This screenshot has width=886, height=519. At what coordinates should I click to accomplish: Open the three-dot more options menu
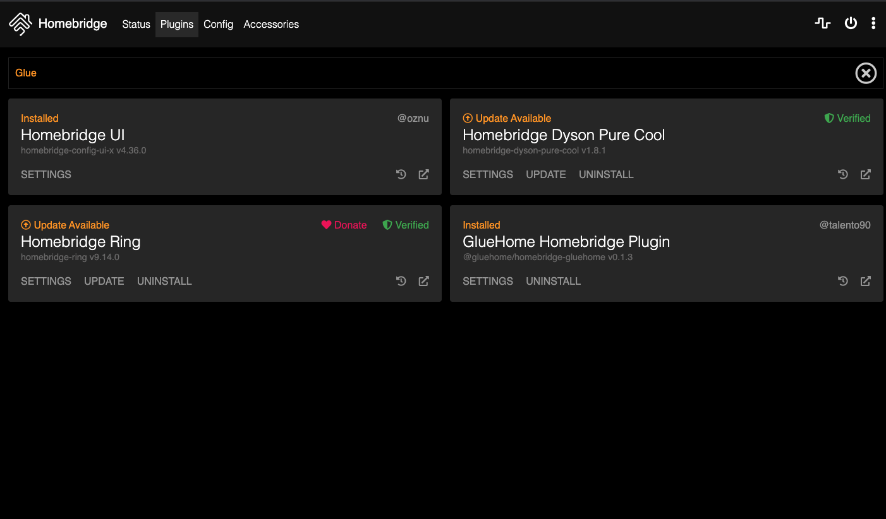[873, 23]
